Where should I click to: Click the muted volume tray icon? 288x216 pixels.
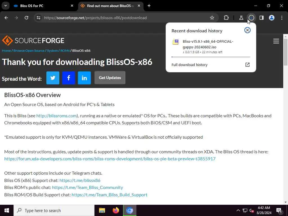(x=251, y=210)
